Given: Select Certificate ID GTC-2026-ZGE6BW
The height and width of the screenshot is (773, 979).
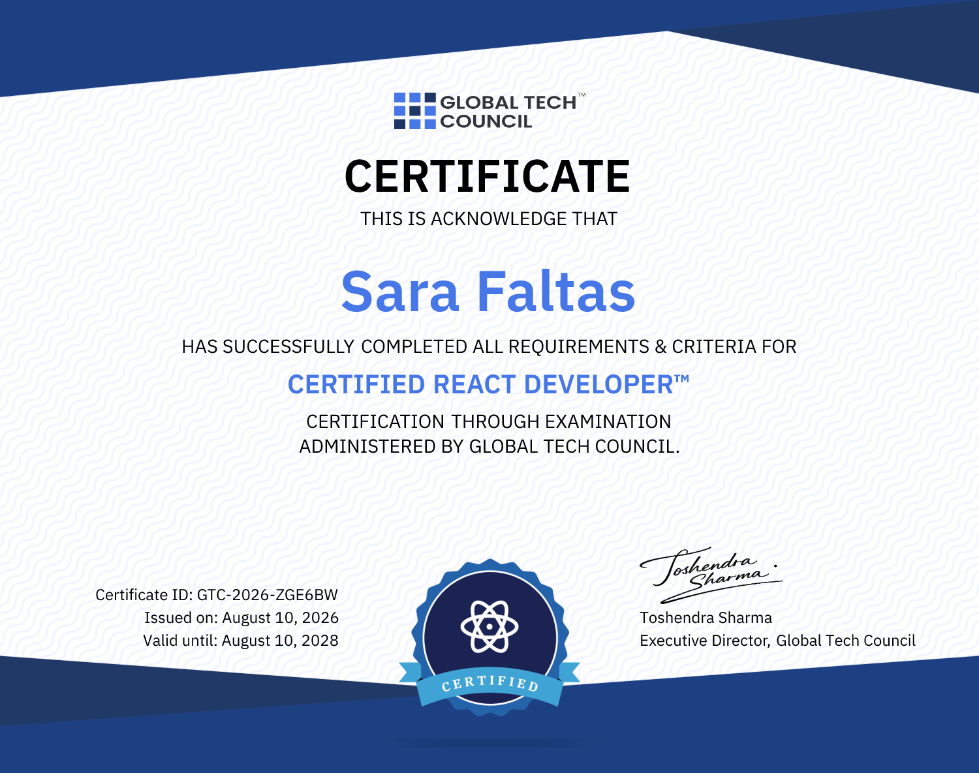Looking at the screenshot, I should (x=217, y=595).
